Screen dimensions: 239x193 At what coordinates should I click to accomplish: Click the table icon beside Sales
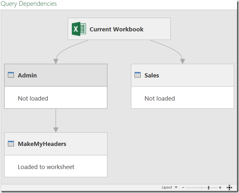138,75
